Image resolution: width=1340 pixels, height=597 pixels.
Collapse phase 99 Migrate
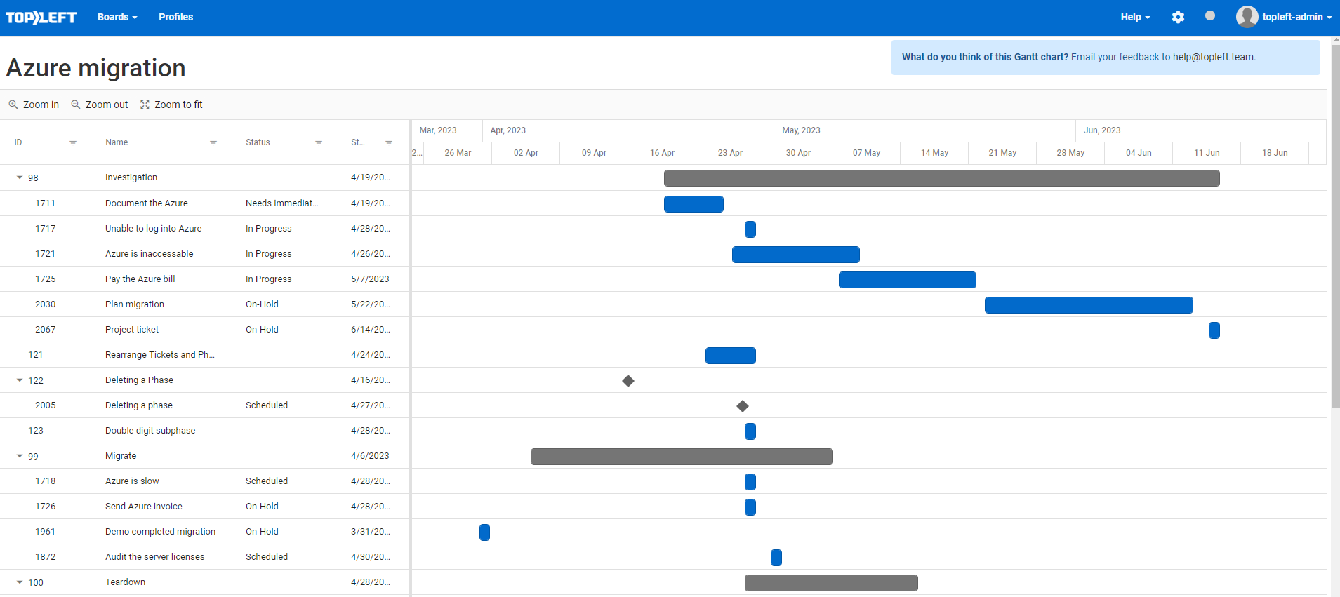(x=20, y=456)
